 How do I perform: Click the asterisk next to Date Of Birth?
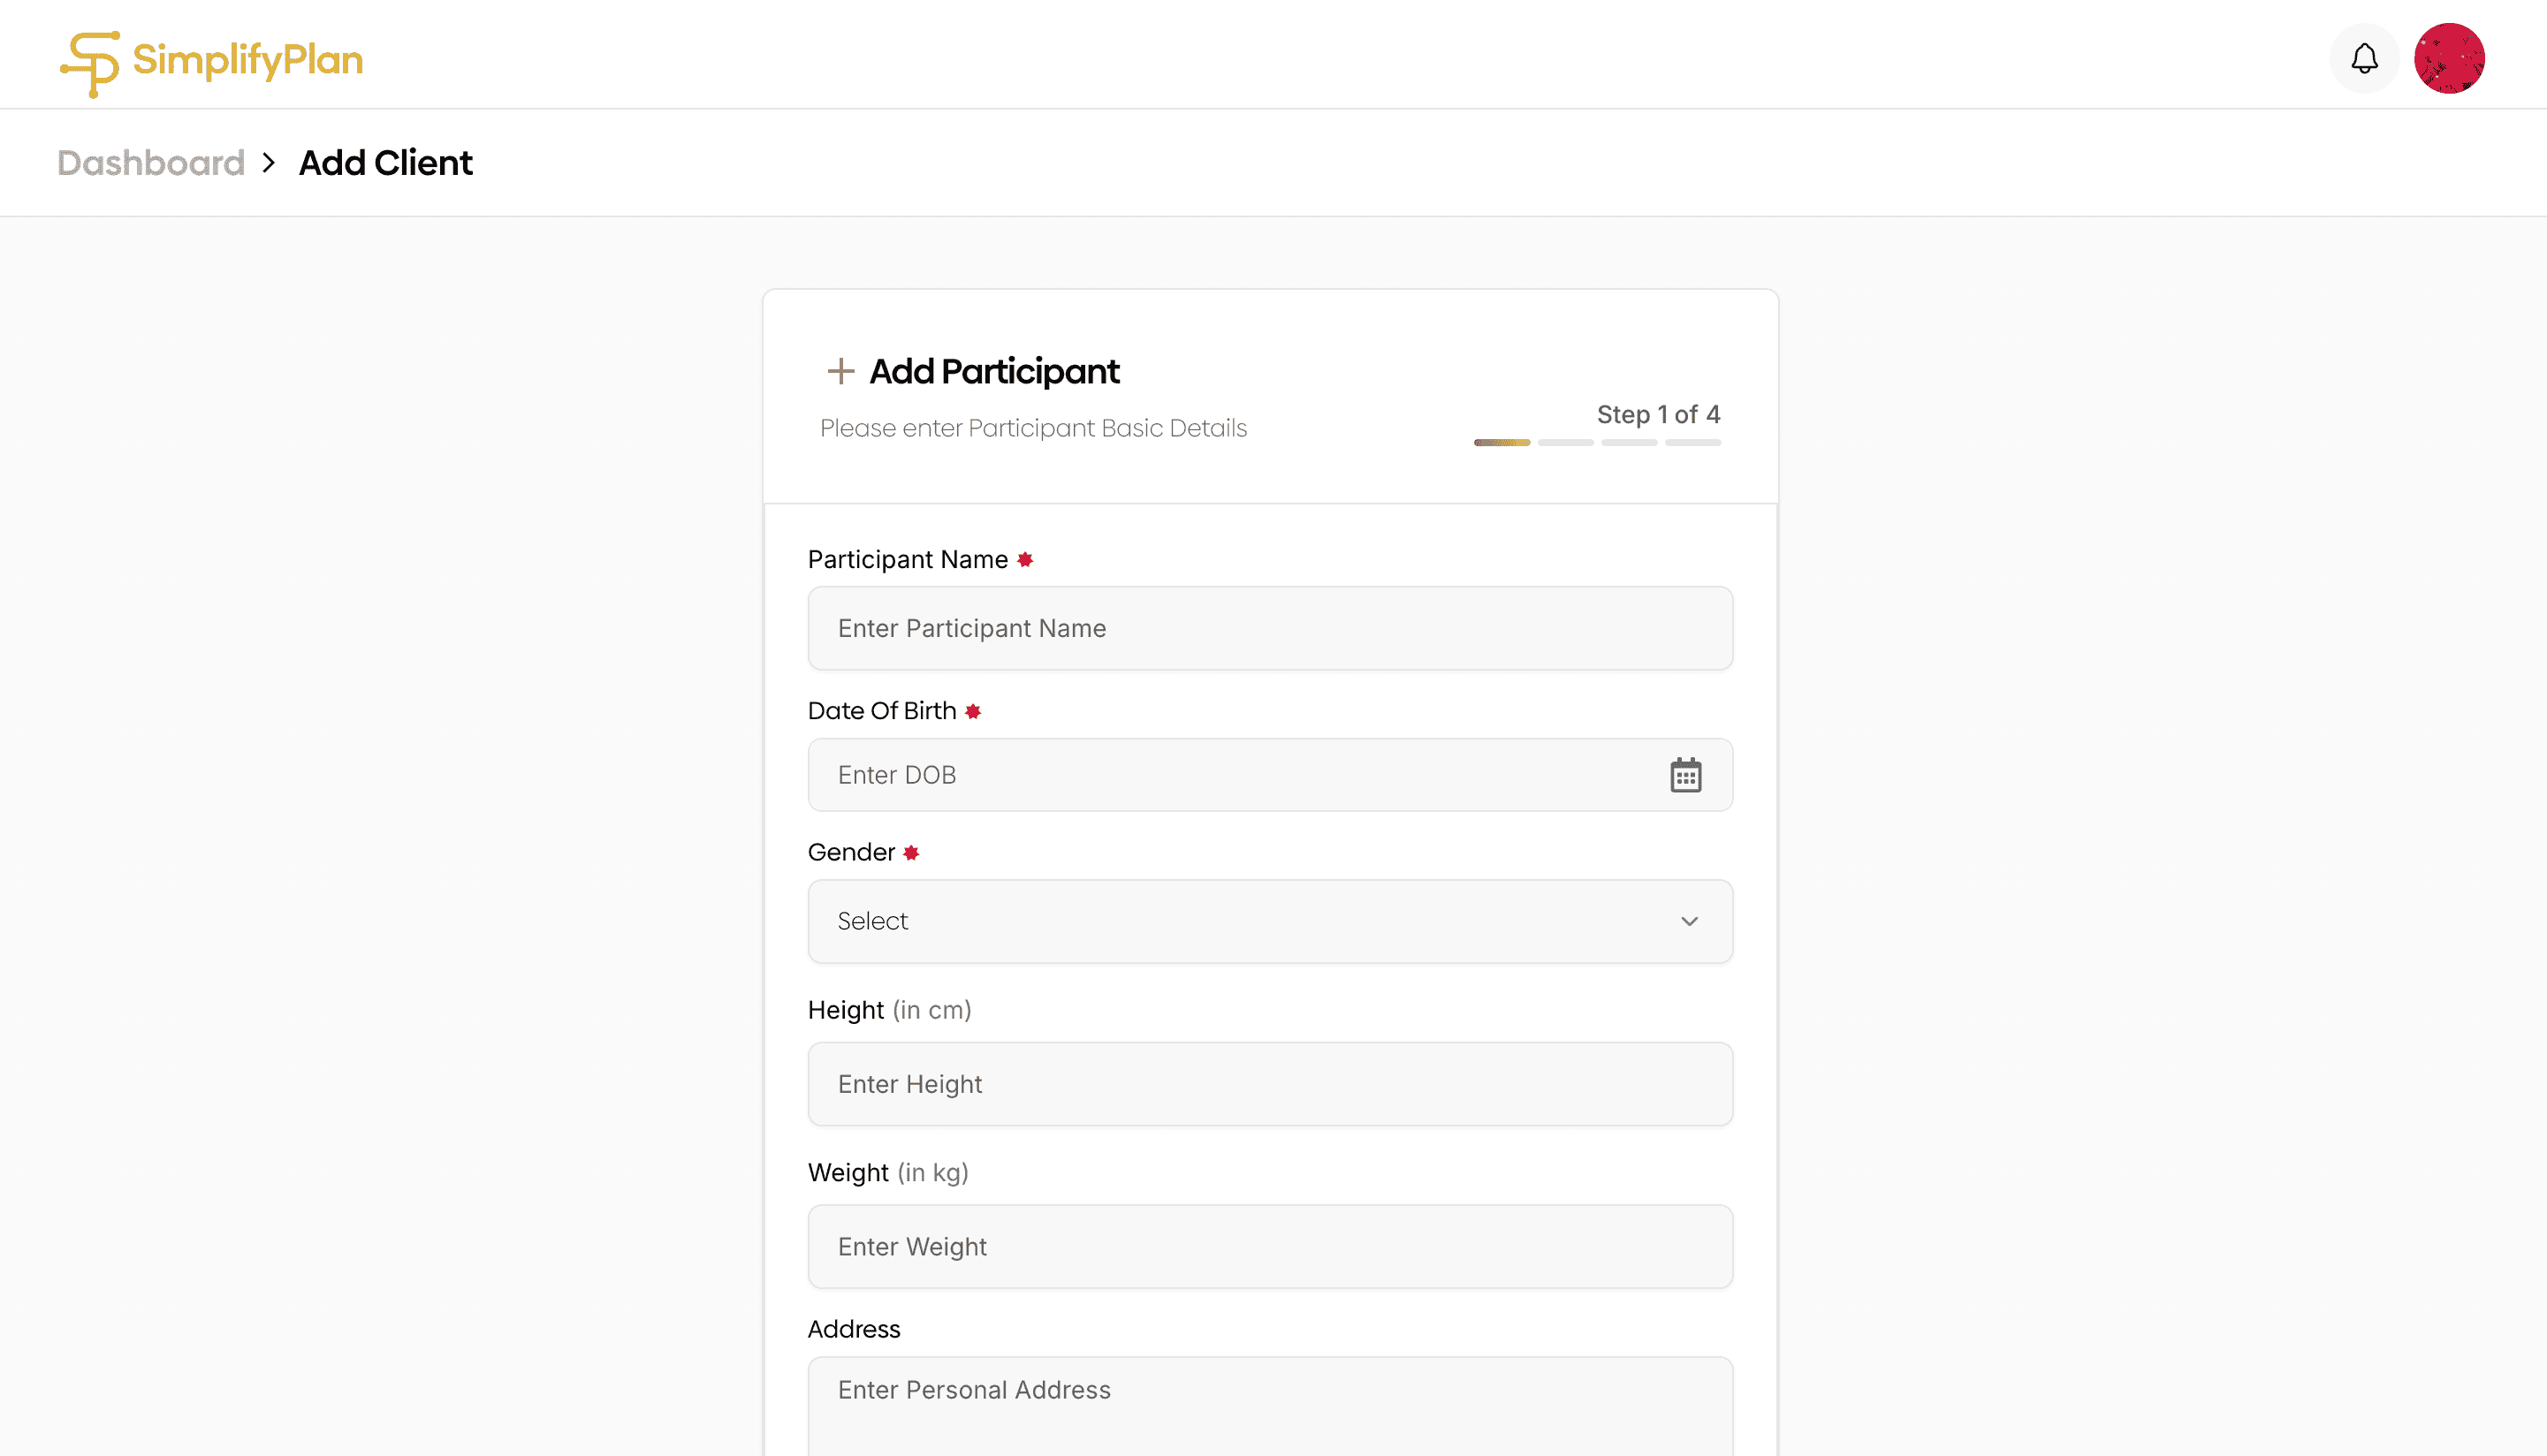tap(972, 711)
